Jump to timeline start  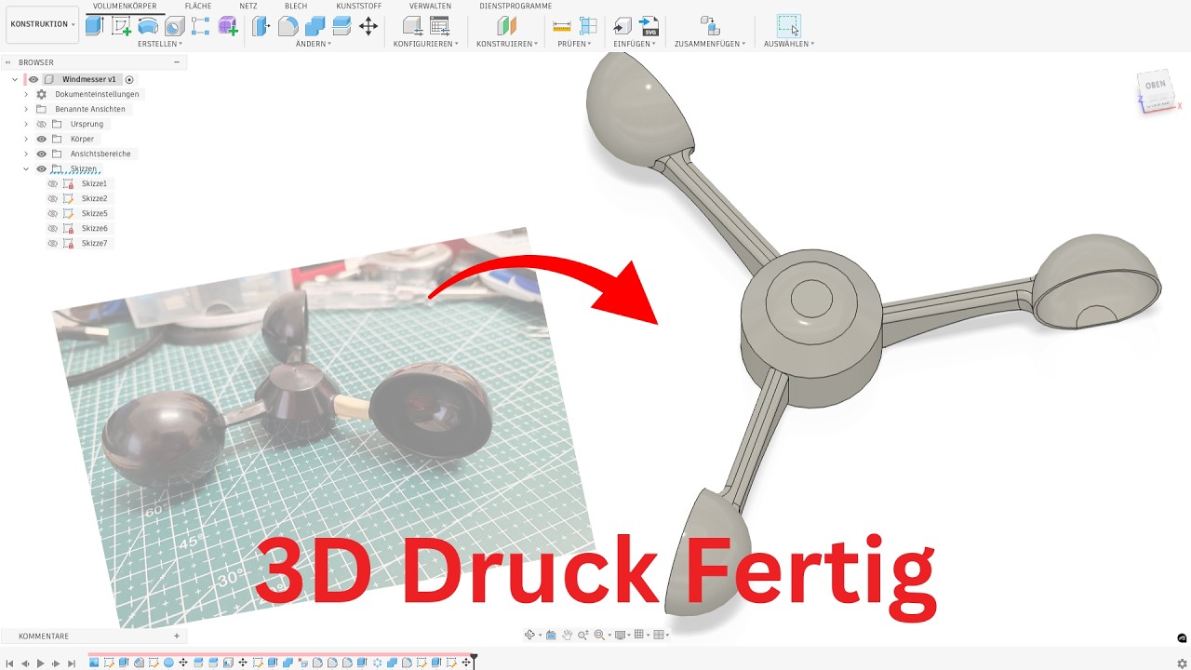pyautogui.click(x=9, y=663)
